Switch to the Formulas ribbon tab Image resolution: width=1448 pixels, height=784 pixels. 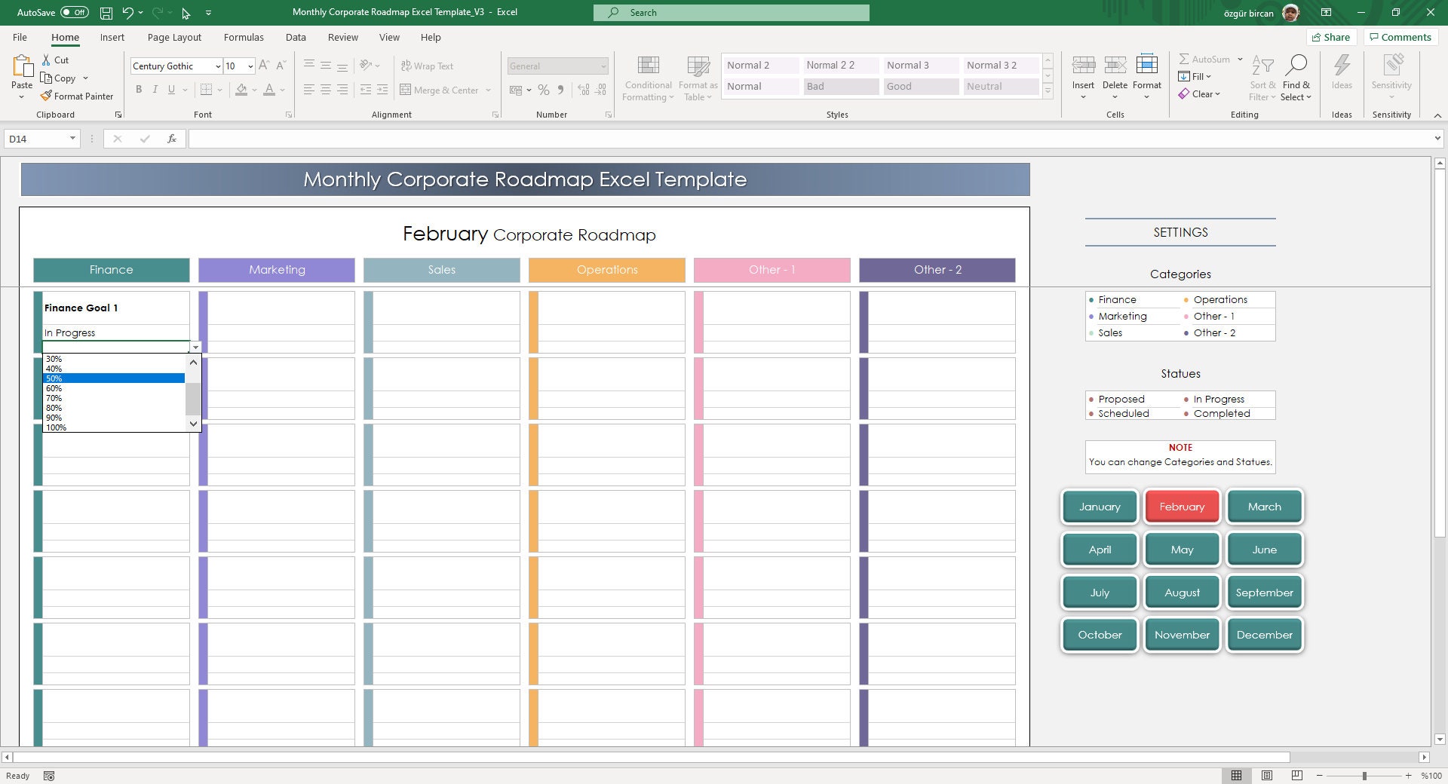(x=244, y=37)
